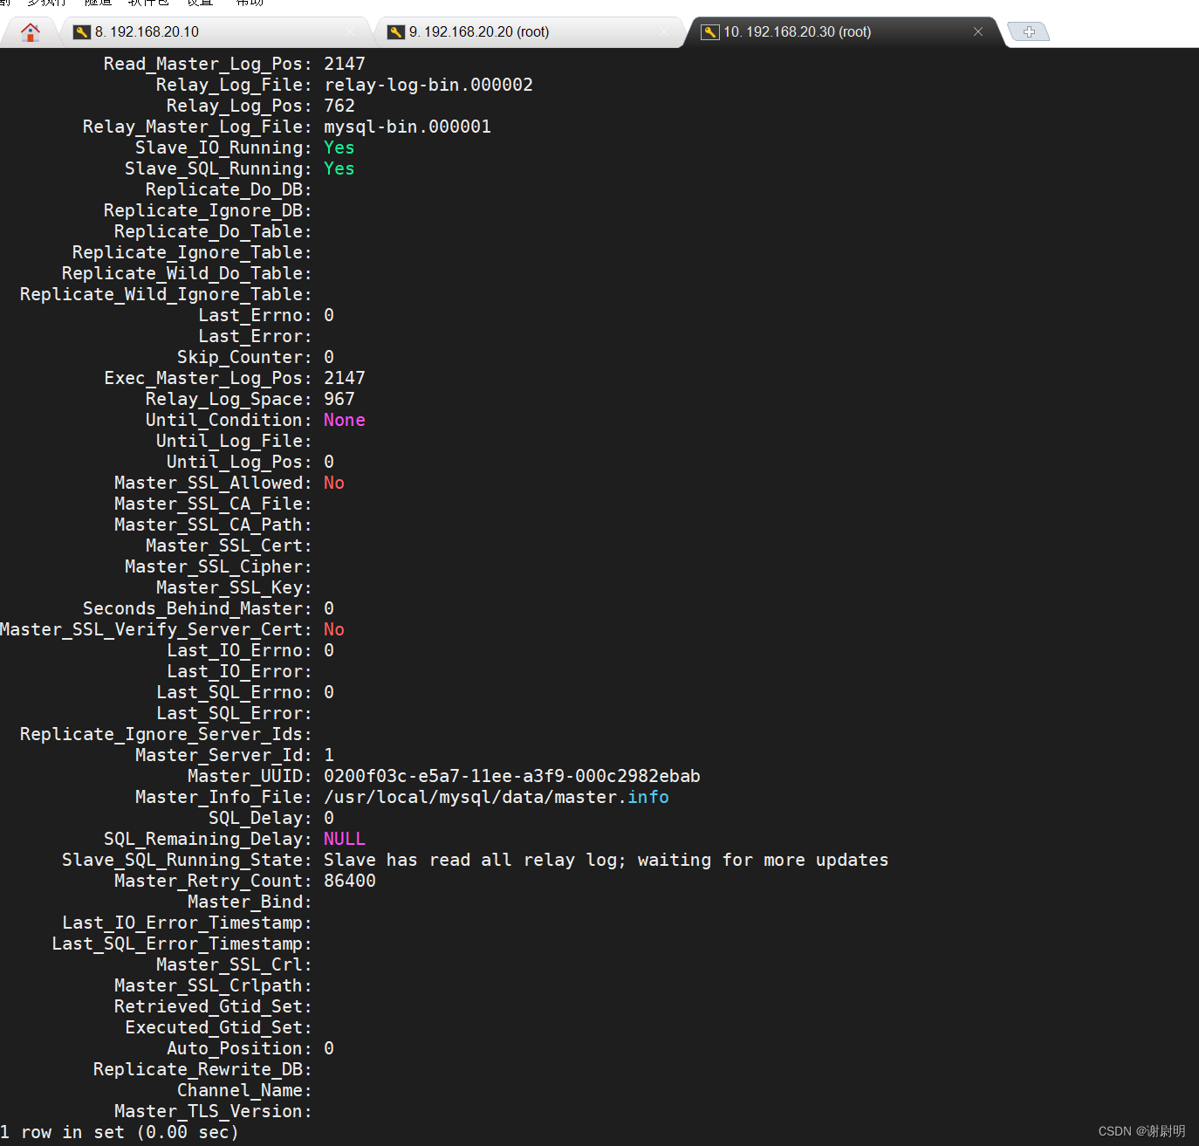Screen dimensions: 1199x1146
Task: Click the relay-log-bin.000002 file name
Action: pos(428,85)
